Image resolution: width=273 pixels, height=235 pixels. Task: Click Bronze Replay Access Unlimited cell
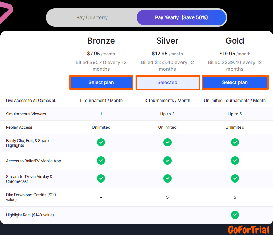[101, 127]
